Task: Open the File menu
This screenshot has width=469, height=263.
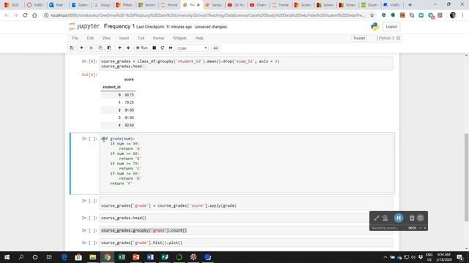Action: [75, 38]
